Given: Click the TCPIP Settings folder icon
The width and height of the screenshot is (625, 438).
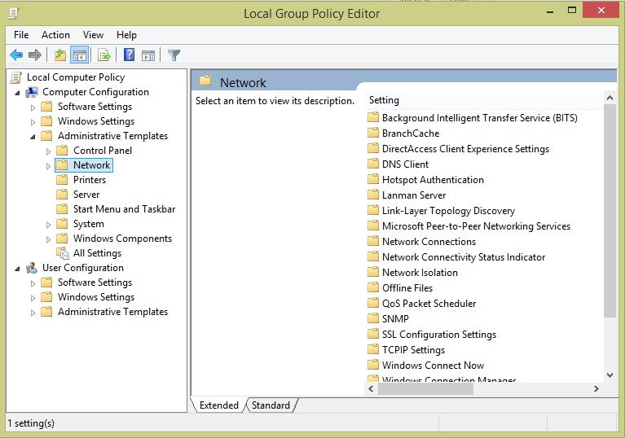Looking at the screenshot, I should (x=373, y=349).
